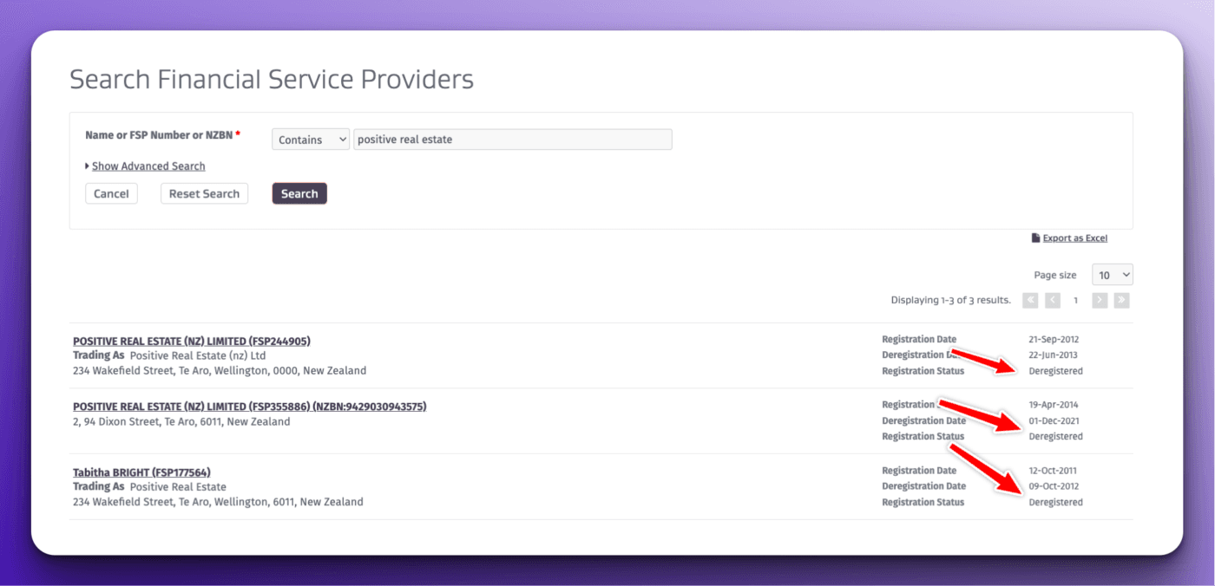Click the document icon beside Export as Excel

pos(1035,238)
